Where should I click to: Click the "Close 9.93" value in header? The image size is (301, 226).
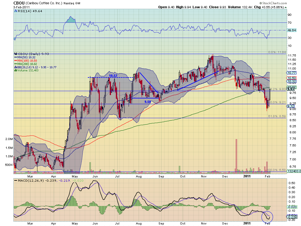click(217, 7)
